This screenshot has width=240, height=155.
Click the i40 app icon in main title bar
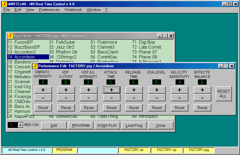pos(4,4)
